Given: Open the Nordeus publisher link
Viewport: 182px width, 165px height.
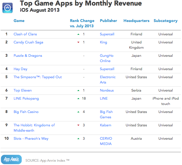Looking at the screenshot, I should point(107,90).
